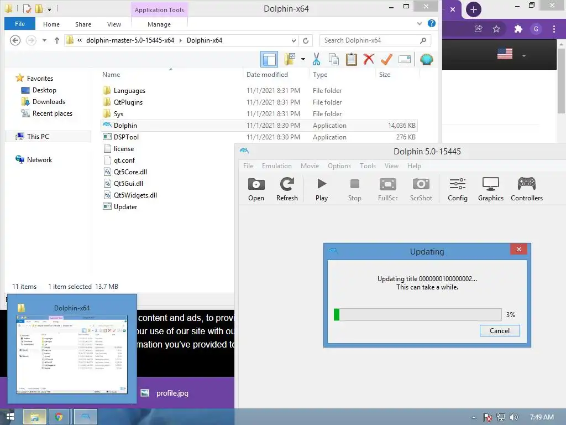Click the Stop icon in Dolphin toolbar

[354, 189]
